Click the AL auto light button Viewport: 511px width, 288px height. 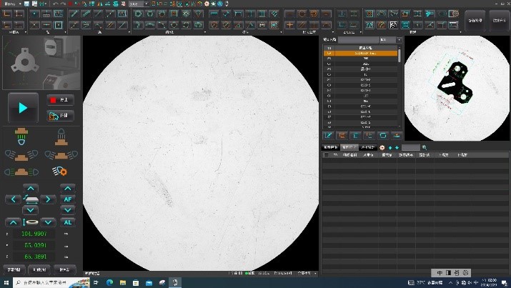click(x=68, y=222)
